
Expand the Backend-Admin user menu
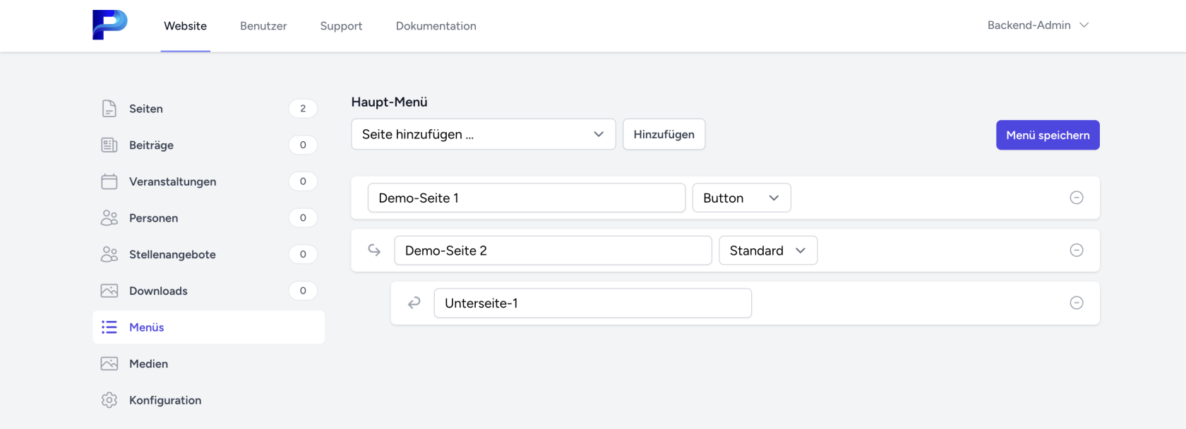(x=1037, y=25)
